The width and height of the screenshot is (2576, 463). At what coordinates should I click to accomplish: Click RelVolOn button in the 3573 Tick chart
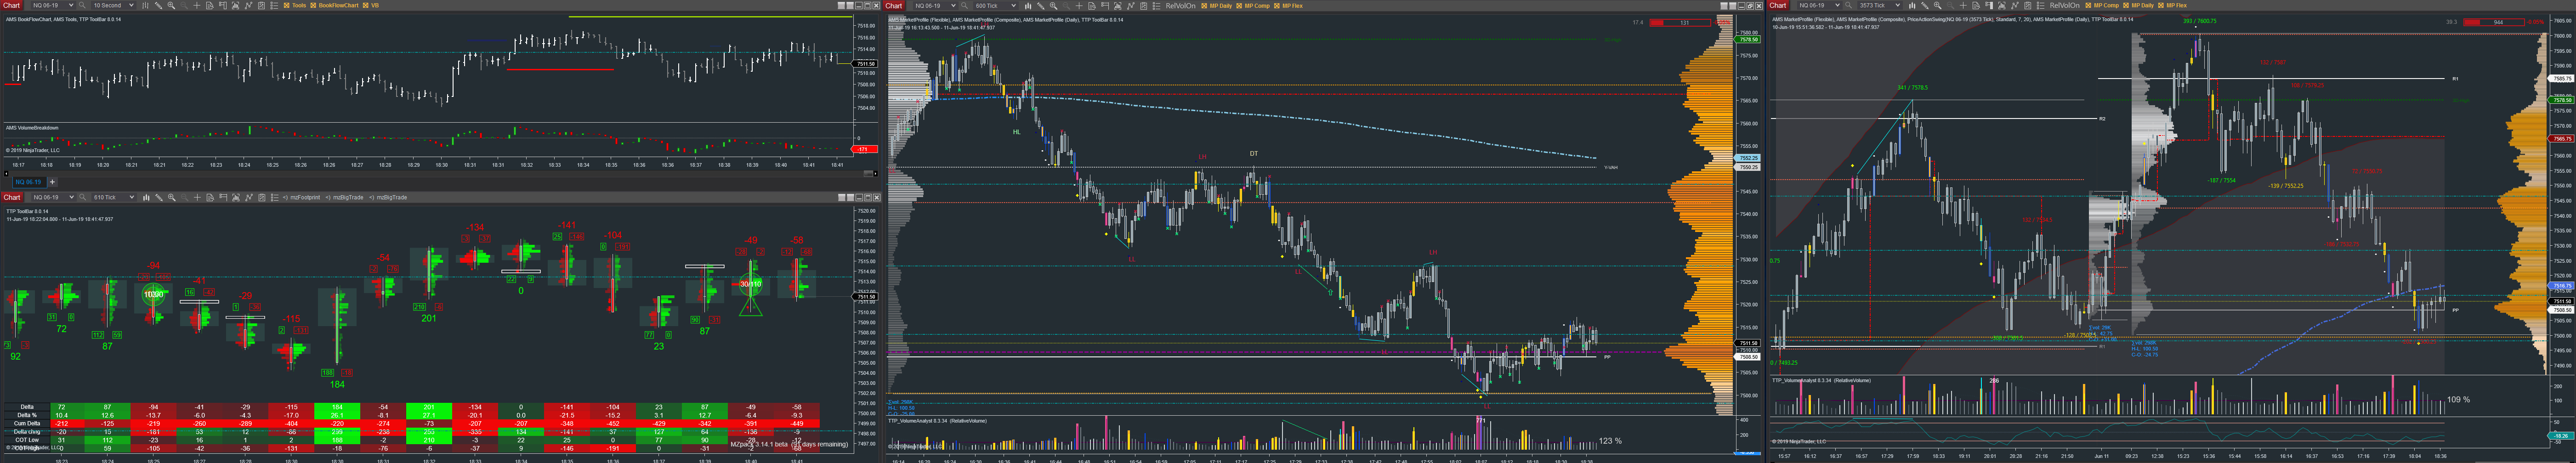point(2064,5)
